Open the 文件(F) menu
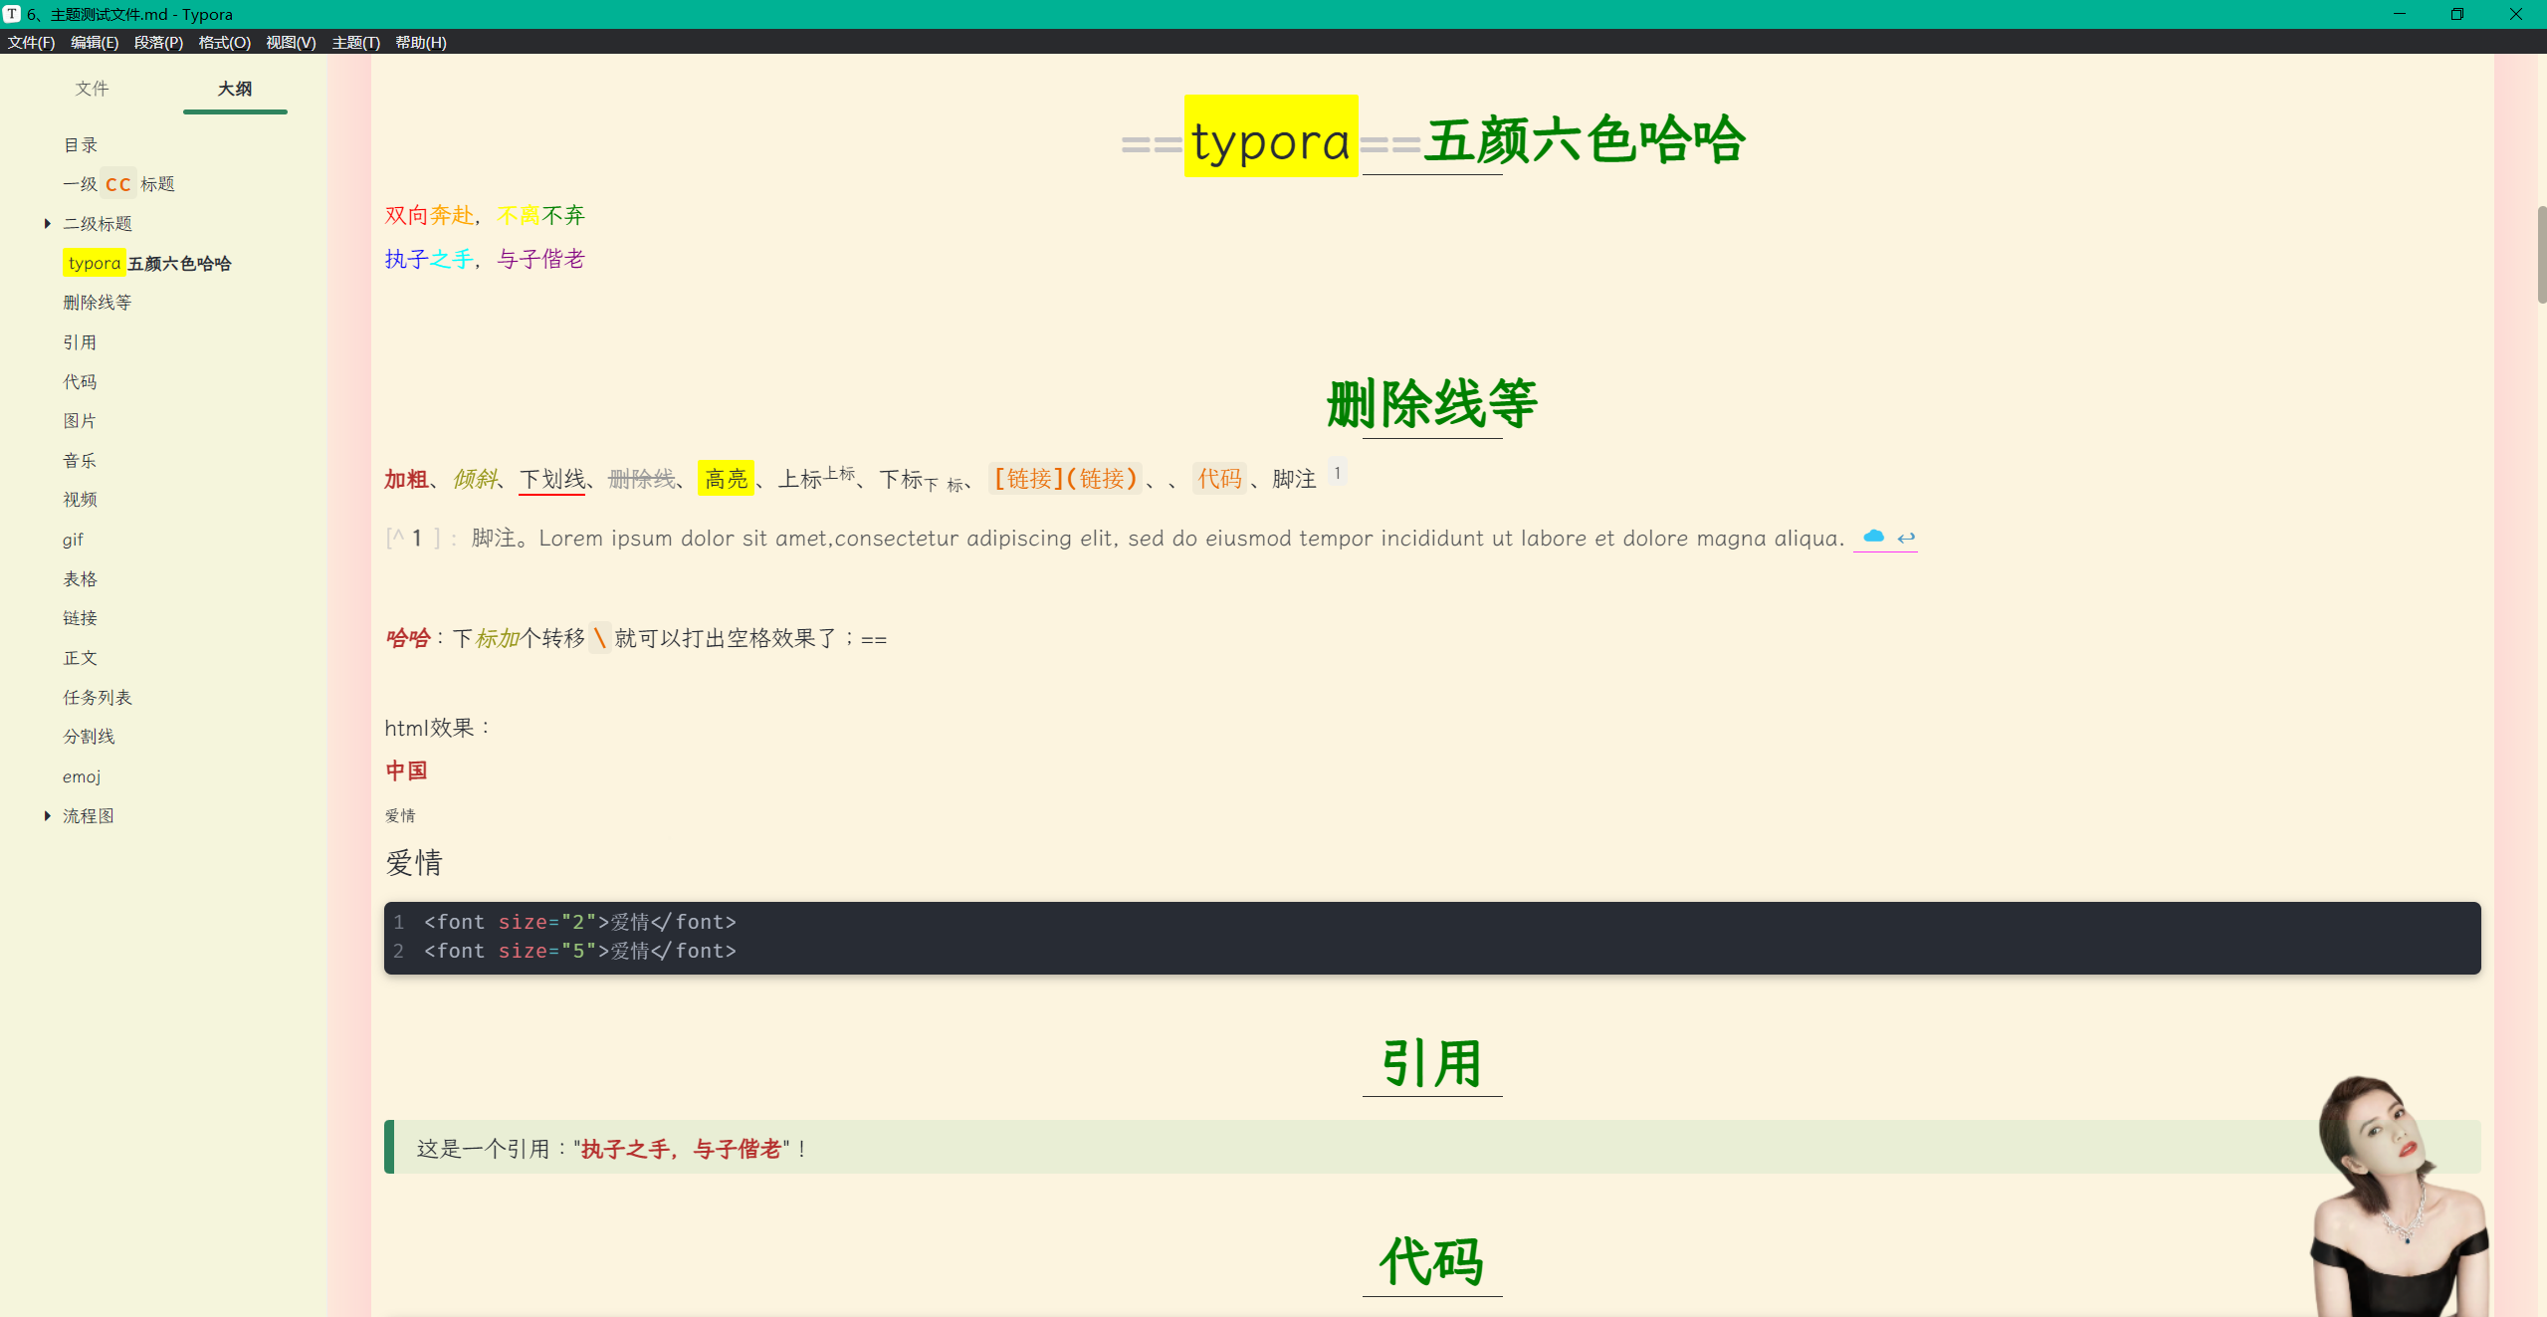This screenshot has width=2547, height=1317. pyautogui.click(x=31, y=42)
